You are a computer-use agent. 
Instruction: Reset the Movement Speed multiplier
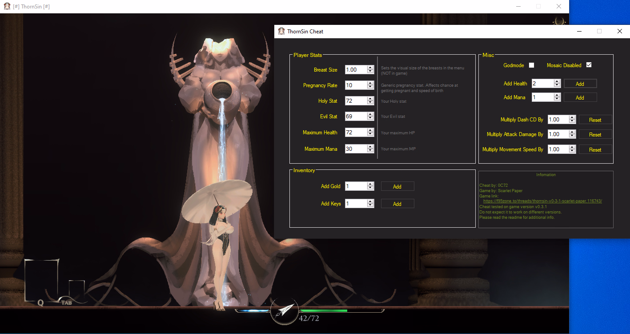(x=595, y=149)
